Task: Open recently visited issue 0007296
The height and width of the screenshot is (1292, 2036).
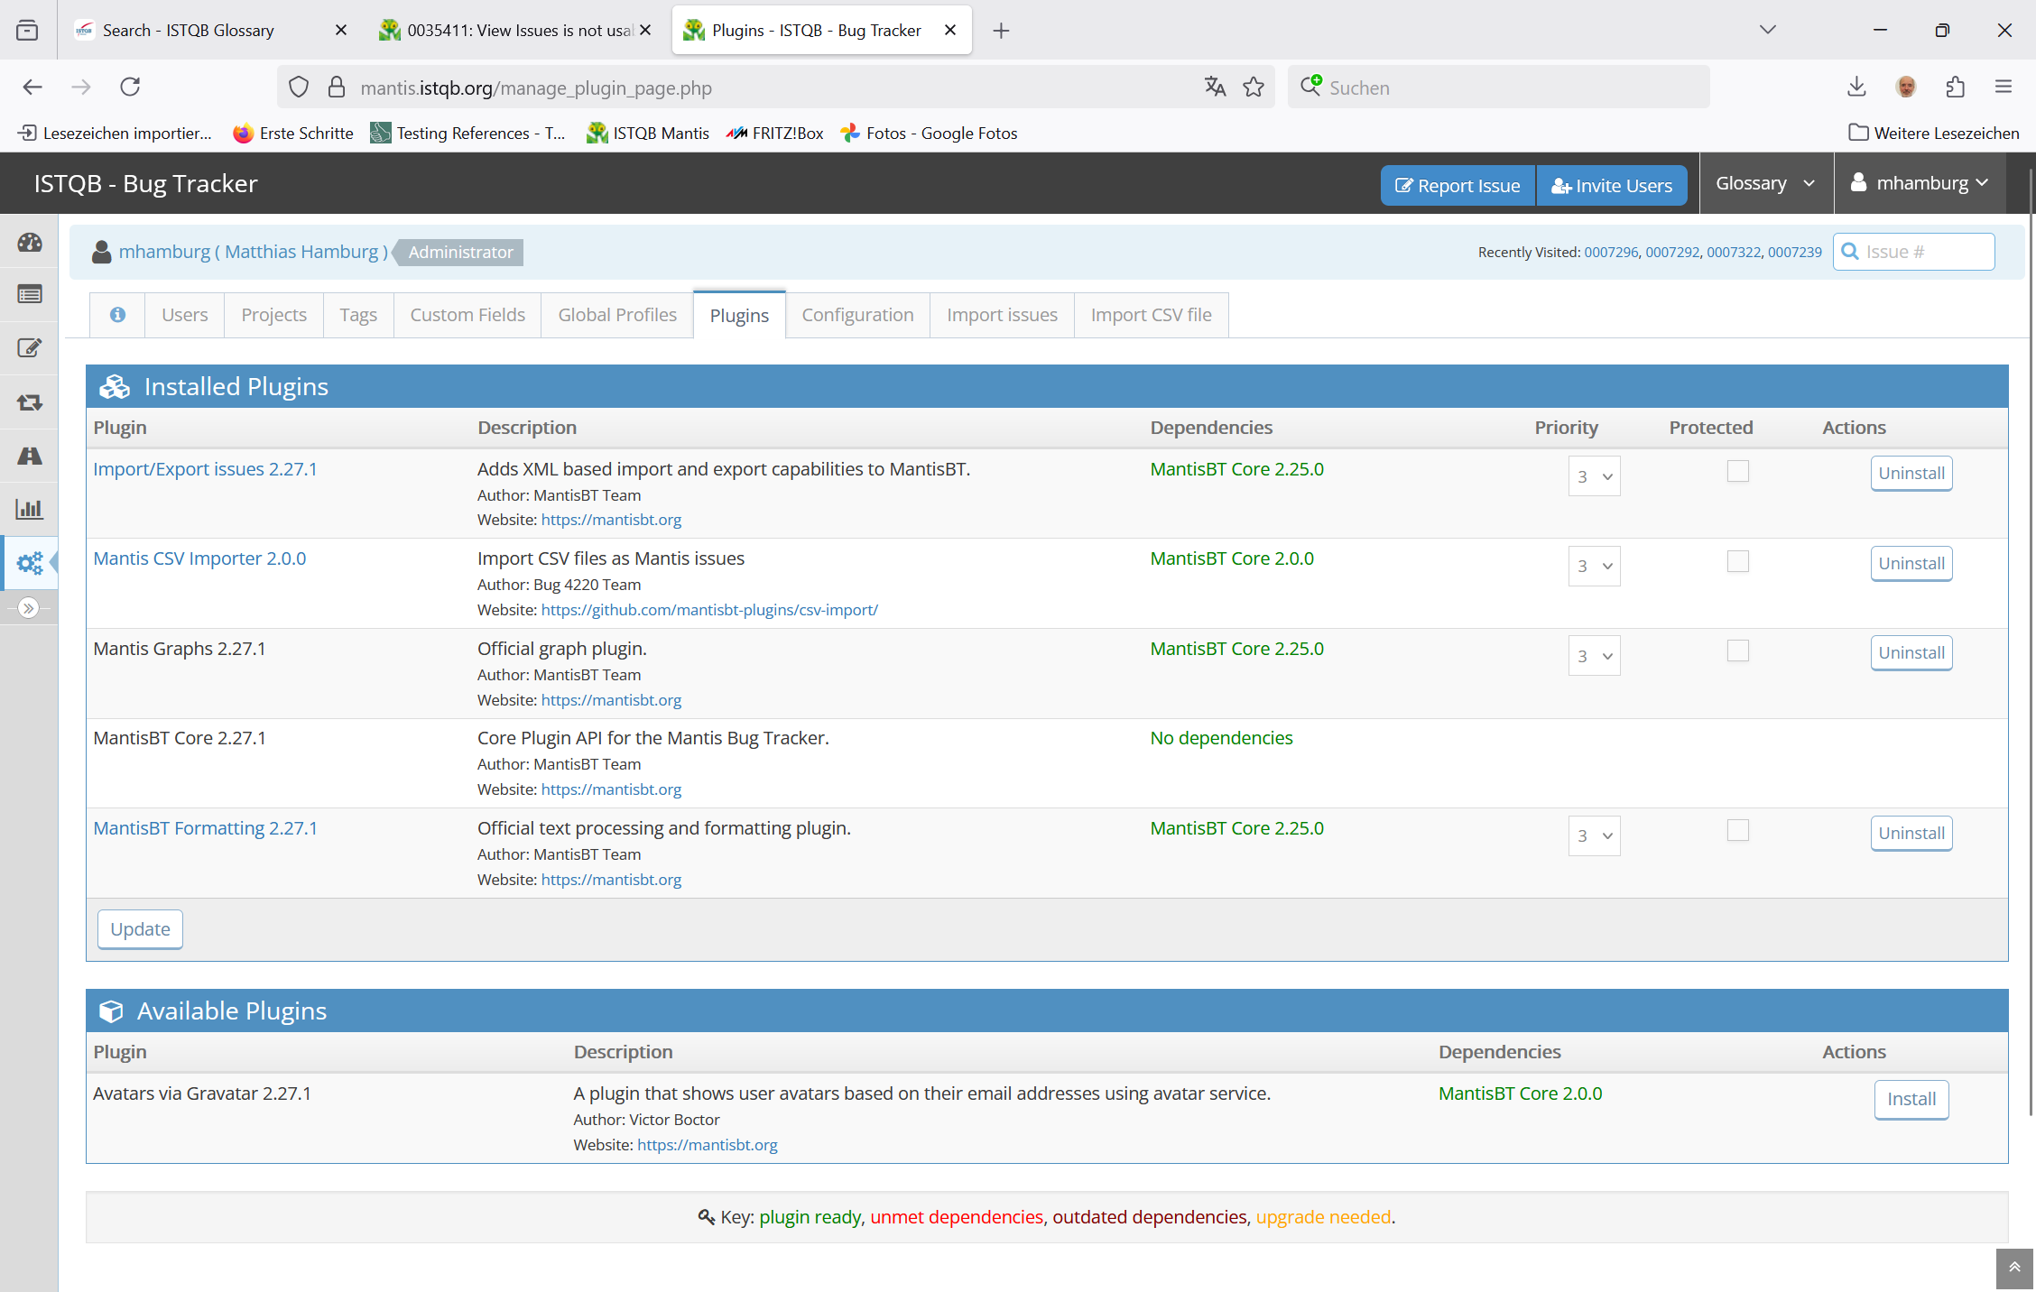Action: point(1611,252)
